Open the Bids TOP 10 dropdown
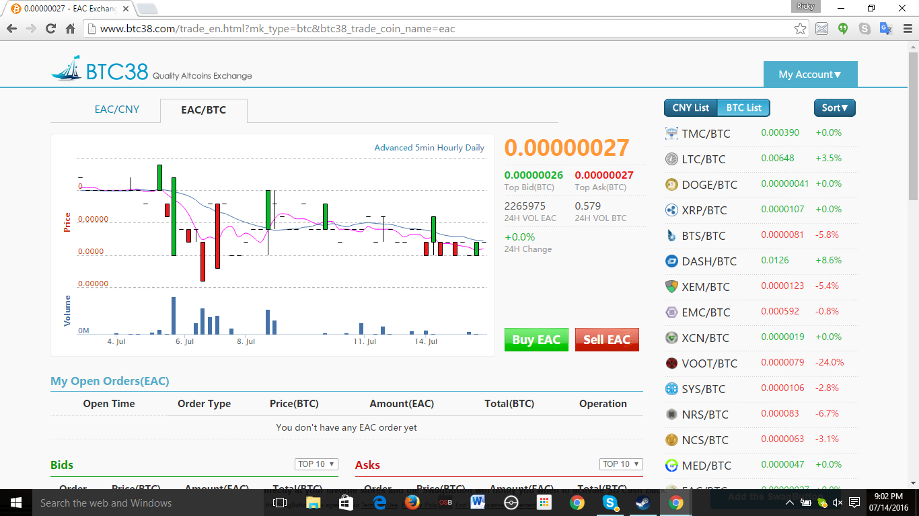The width and height of the screenshot is (919, 516). [316, 464]
